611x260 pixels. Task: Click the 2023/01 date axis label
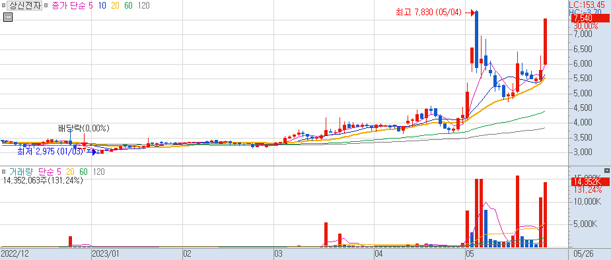[106, 254]
